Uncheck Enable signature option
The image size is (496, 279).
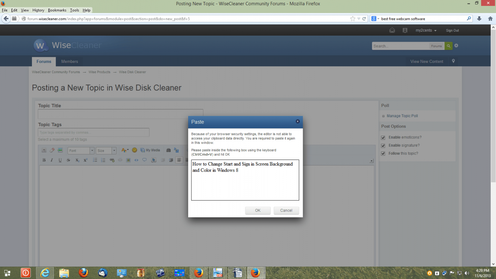(383, 145)
